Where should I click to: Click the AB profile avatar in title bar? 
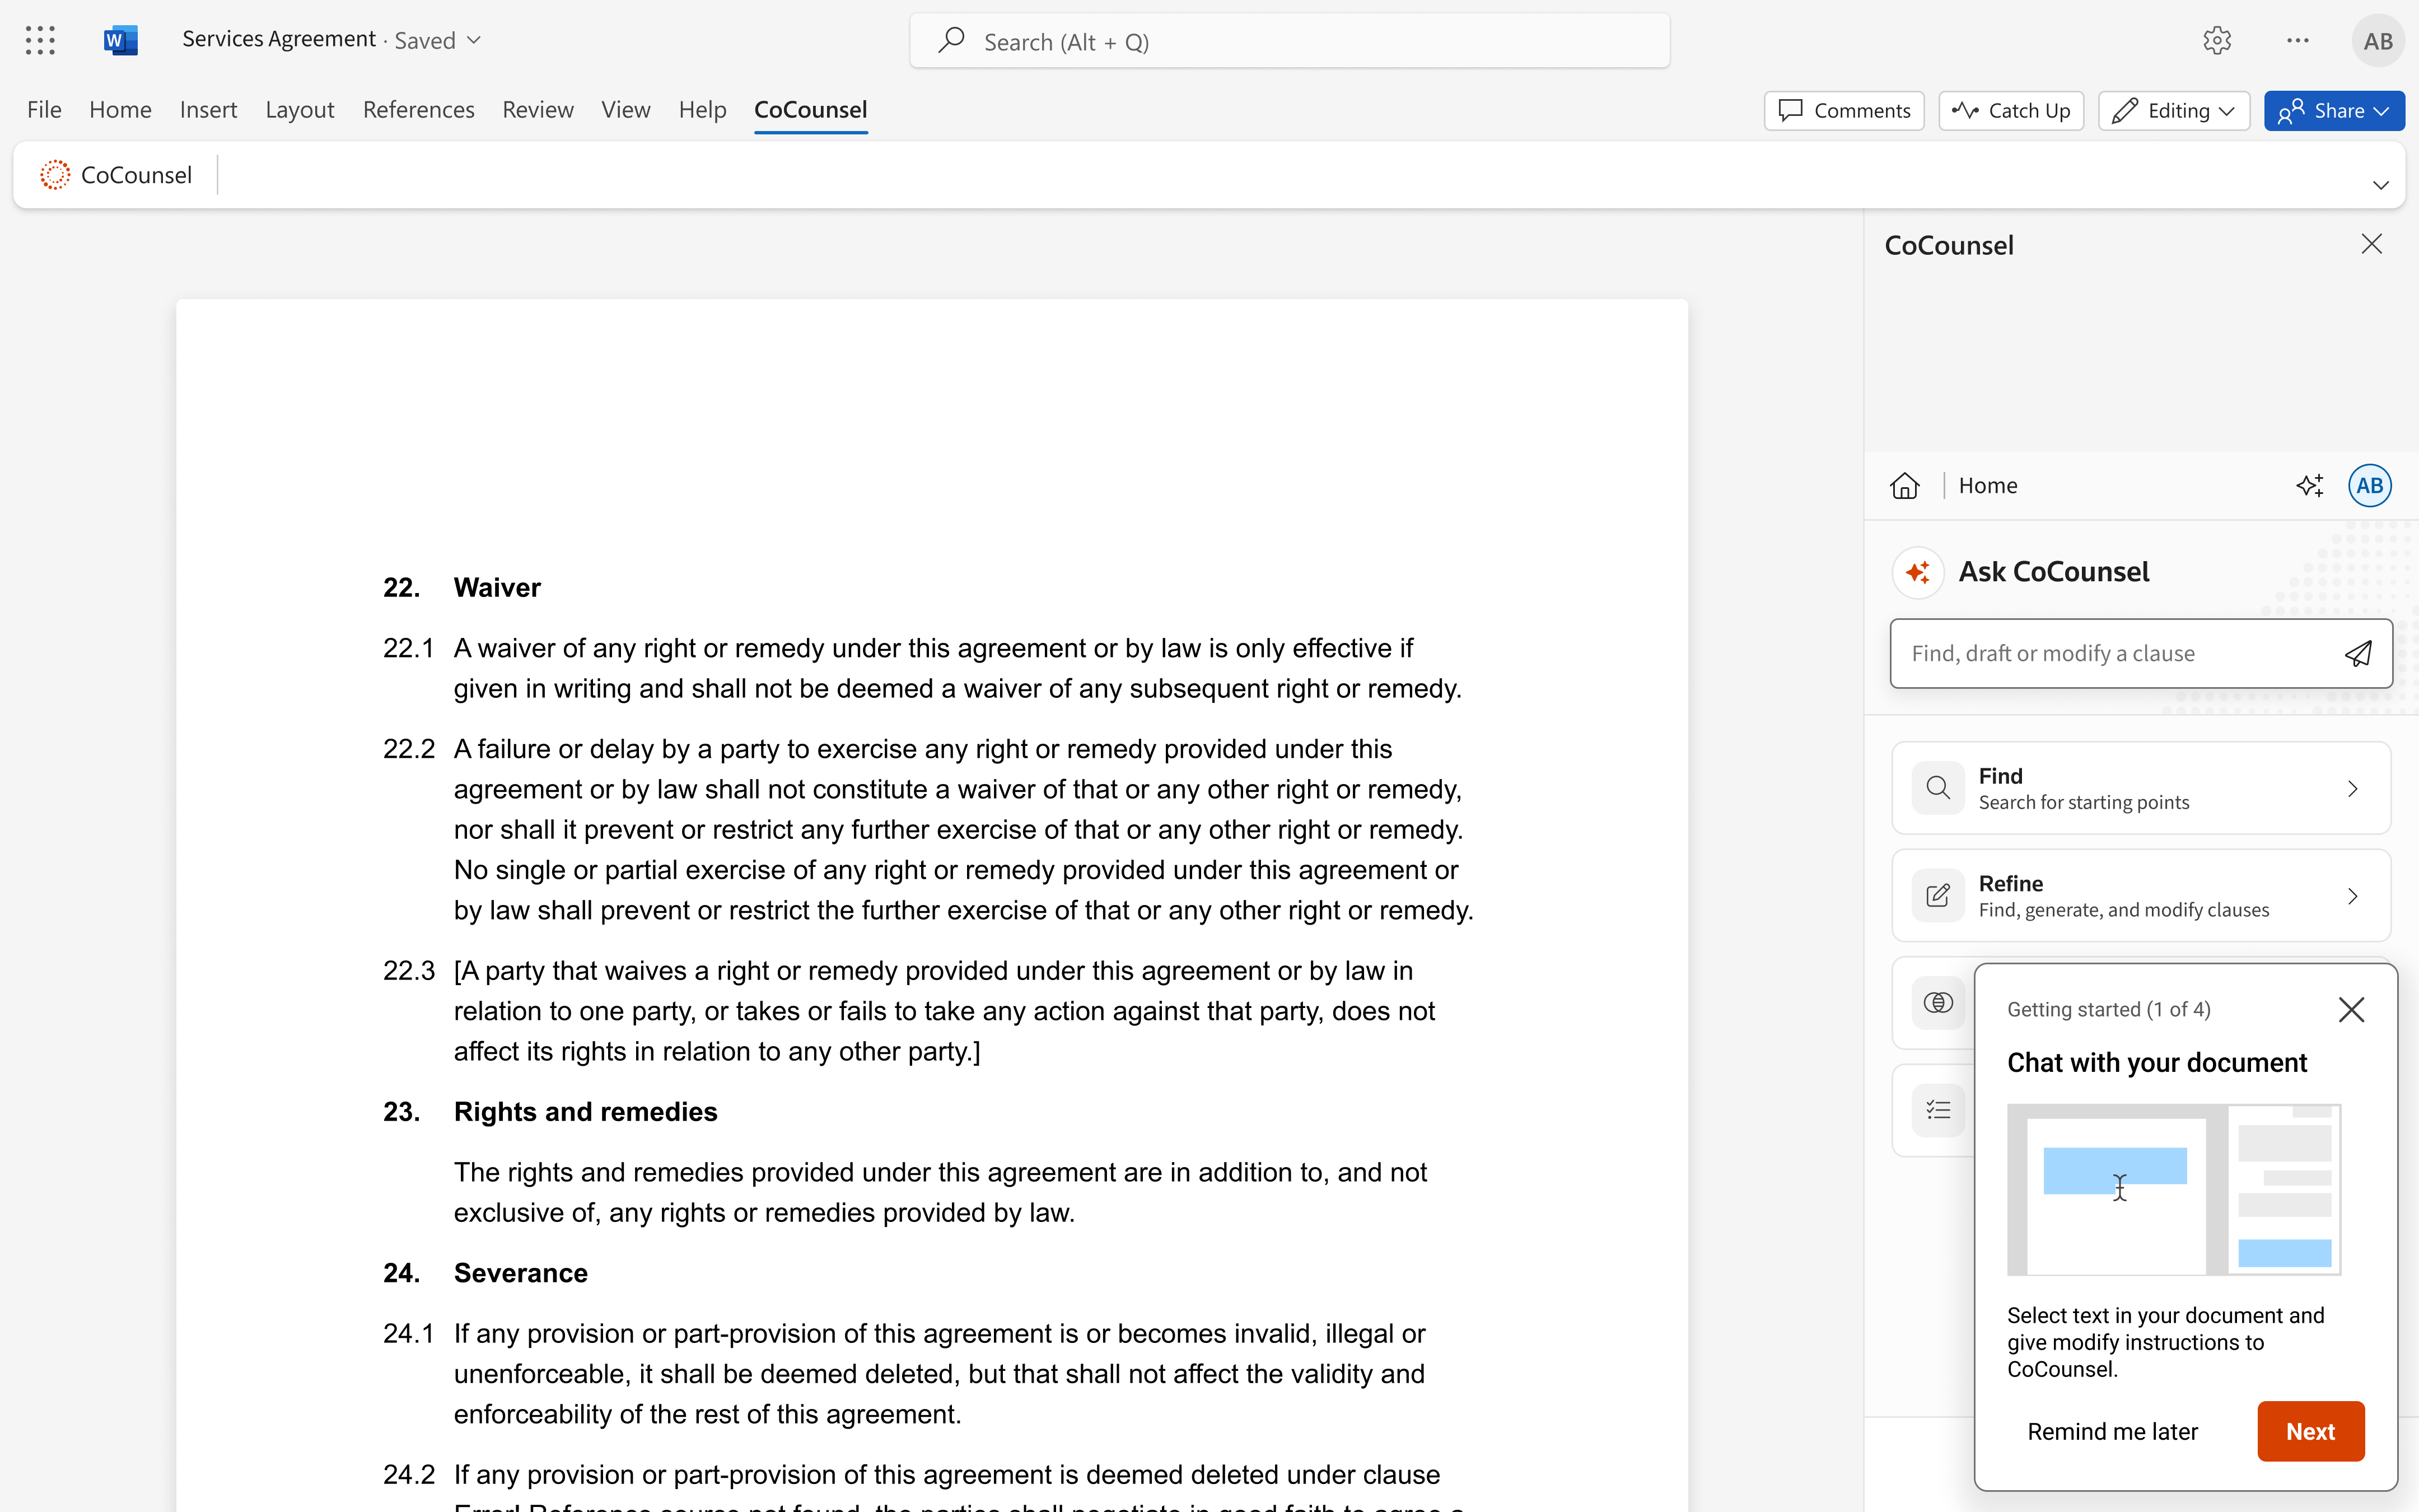[x=2377, y=41]
